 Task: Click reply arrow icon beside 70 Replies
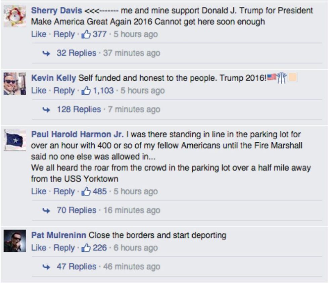pos(46,210)
